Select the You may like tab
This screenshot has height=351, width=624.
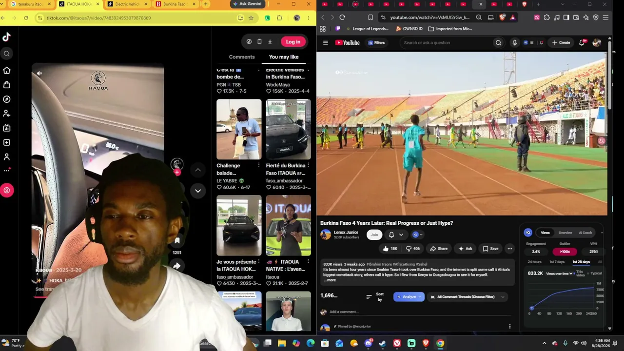point(284,57)
